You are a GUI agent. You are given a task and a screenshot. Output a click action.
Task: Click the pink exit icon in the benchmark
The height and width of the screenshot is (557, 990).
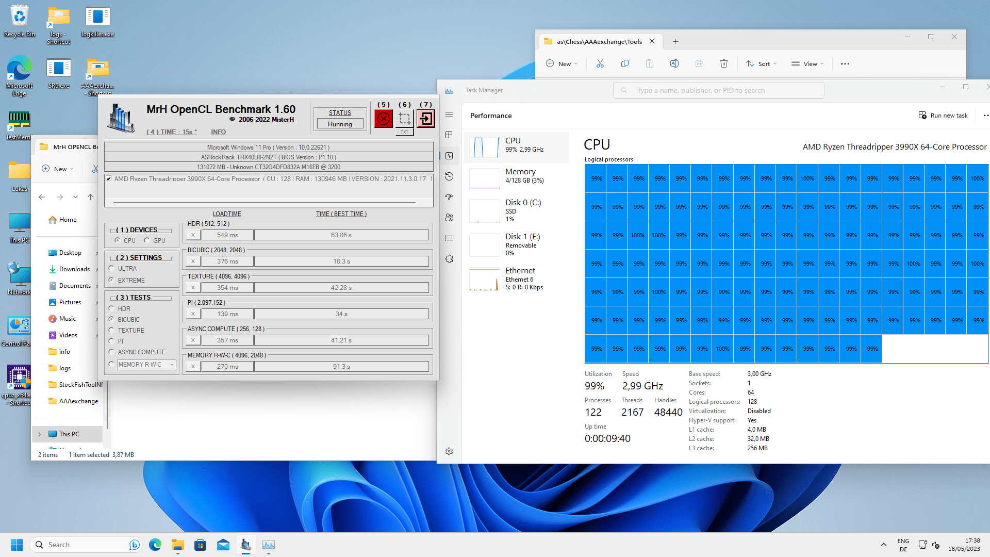point(426,119)
